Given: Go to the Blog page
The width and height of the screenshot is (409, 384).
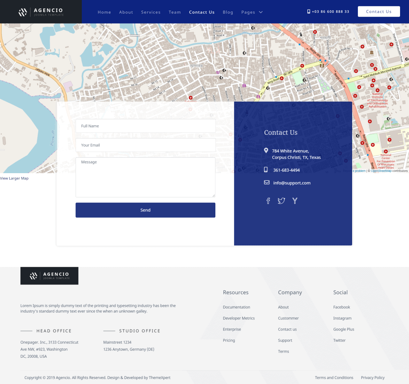Looking at the screenshot, I should point(228,12).
